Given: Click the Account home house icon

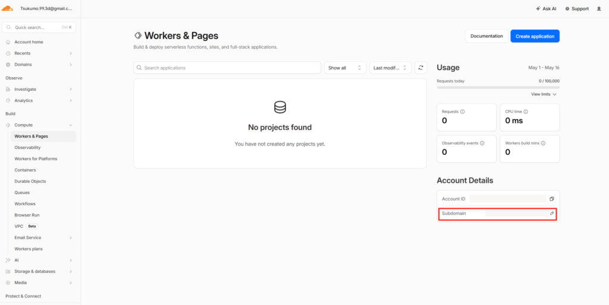Looking at the screenshot, I should point(8,42).
